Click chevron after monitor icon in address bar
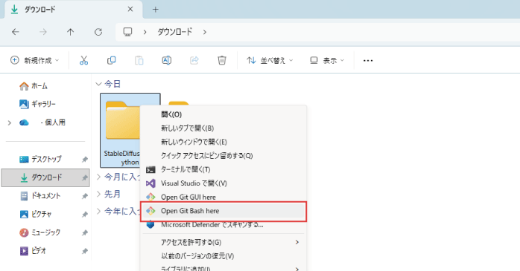 [x=145, y=32]
